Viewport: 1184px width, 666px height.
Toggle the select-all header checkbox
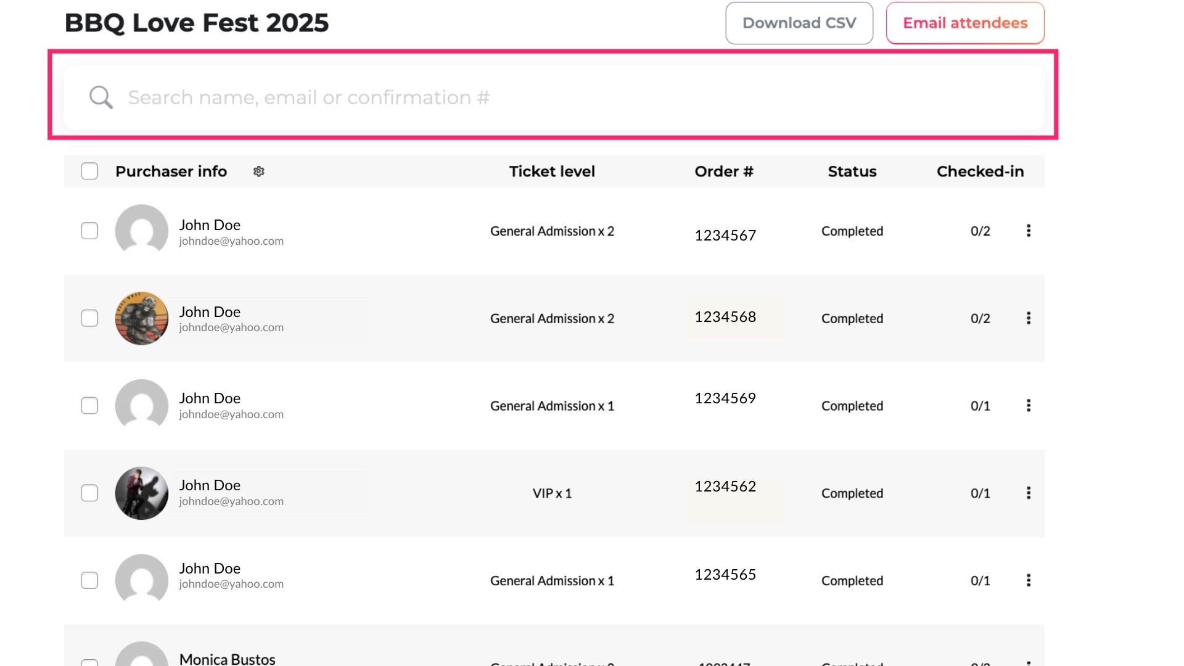click(x=89, y=171)
